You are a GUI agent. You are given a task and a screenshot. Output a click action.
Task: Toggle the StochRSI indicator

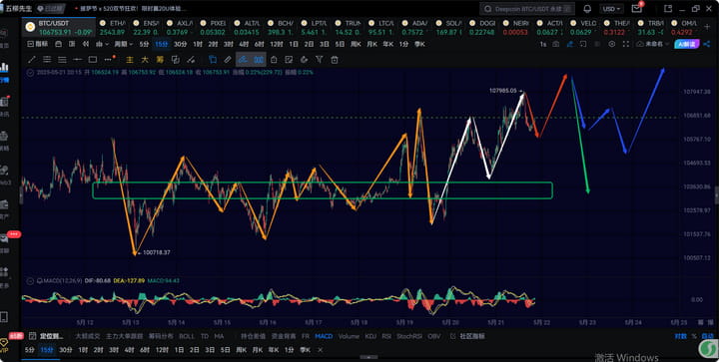(x=409, y=336)
